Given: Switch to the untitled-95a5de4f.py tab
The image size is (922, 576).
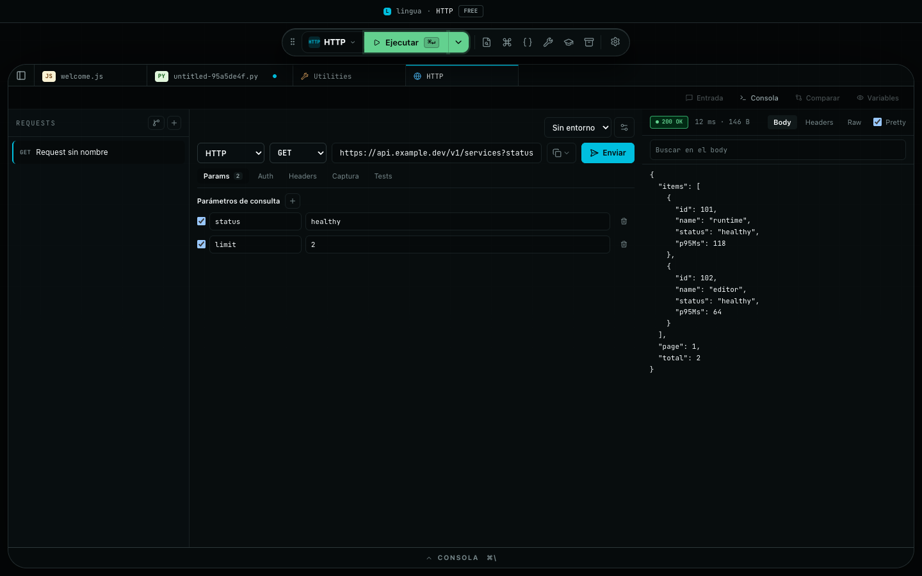Looking at the screenshot, I should [220, 76].
